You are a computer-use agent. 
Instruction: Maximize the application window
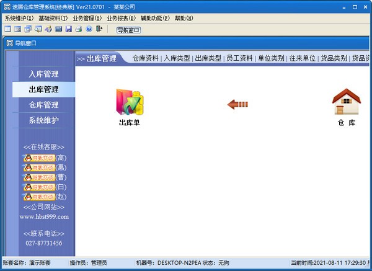tap(355, 7)
